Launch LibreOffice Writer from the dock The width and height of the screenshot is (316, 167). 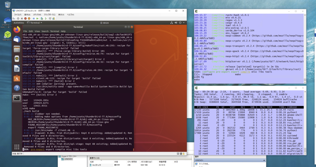pyautogui.click(x=17, y=68)
